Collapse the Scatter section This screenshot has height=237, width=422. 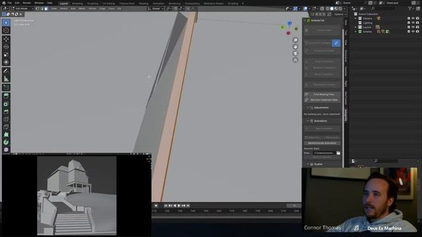(308, 164)
